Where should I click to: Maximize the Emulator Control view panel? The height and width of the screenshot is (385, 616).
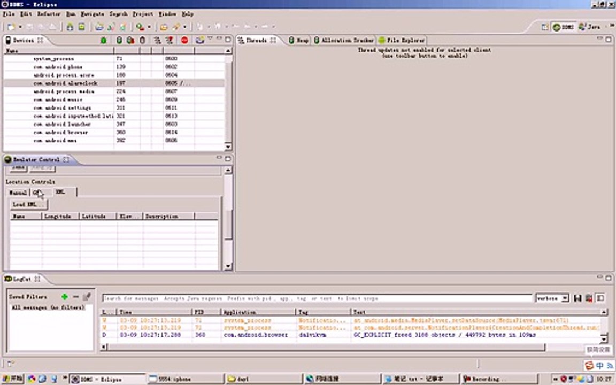[x=228, y=158]
